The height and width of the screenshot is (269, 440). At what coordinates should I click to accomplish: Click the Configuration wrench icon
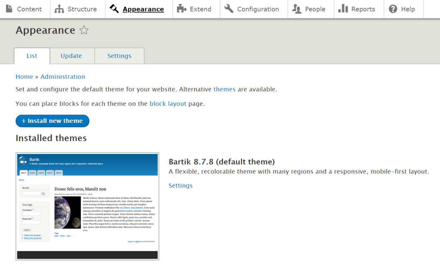[x=229, y=9]
